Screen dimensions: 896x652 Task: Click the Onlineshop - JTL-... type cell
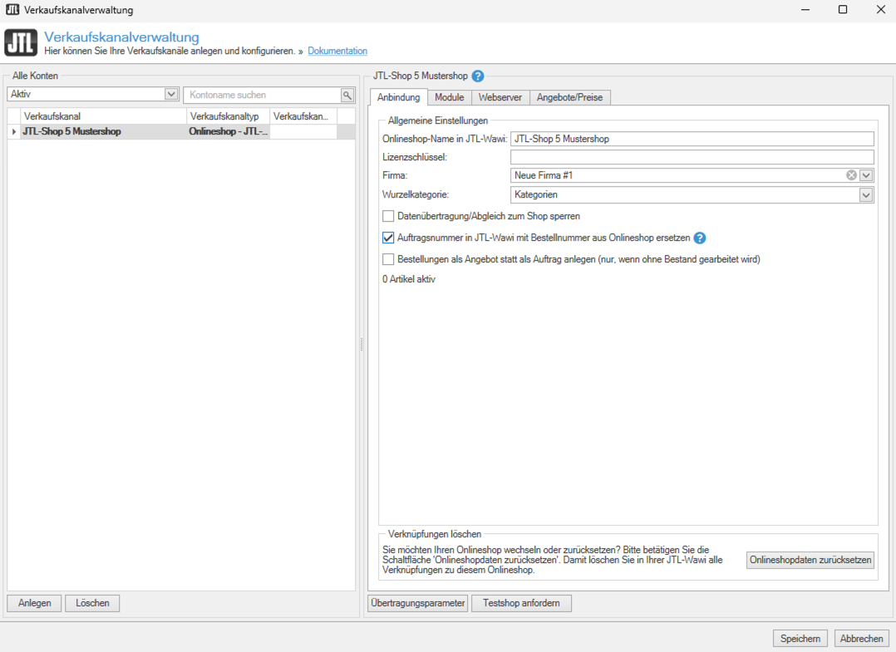point(228,132)
